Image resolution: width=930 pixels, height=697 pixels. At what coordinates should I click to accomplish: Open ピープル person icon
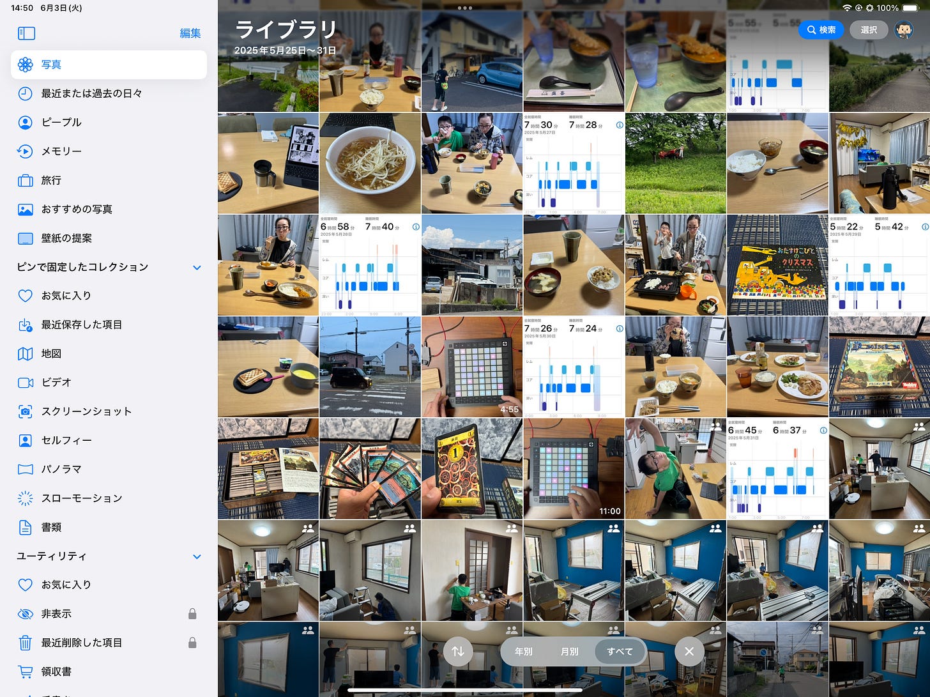[25, 122]
